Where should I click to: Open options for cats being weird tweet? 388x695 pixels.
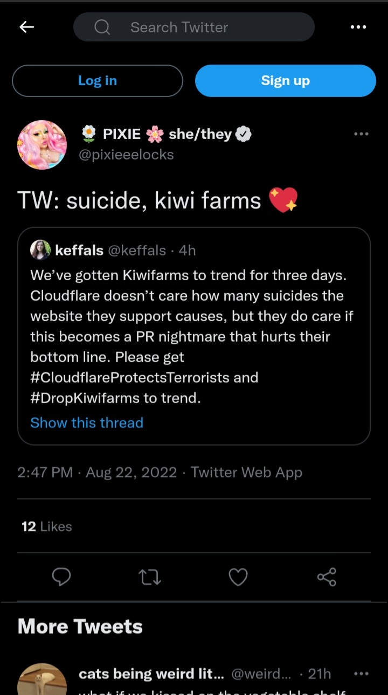(361, 674)
